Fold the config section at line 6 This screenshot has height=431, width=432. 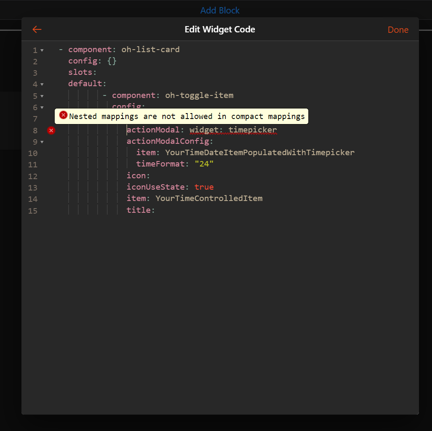(x=42, y=108)
